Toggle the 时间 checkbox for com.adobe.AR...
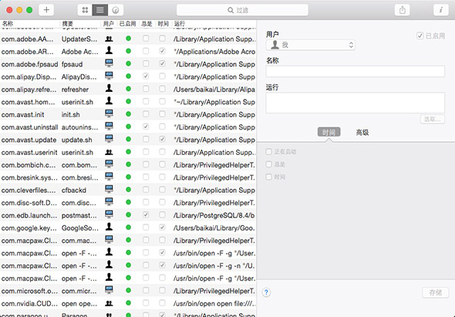455x317 pixels. (162, 51)
